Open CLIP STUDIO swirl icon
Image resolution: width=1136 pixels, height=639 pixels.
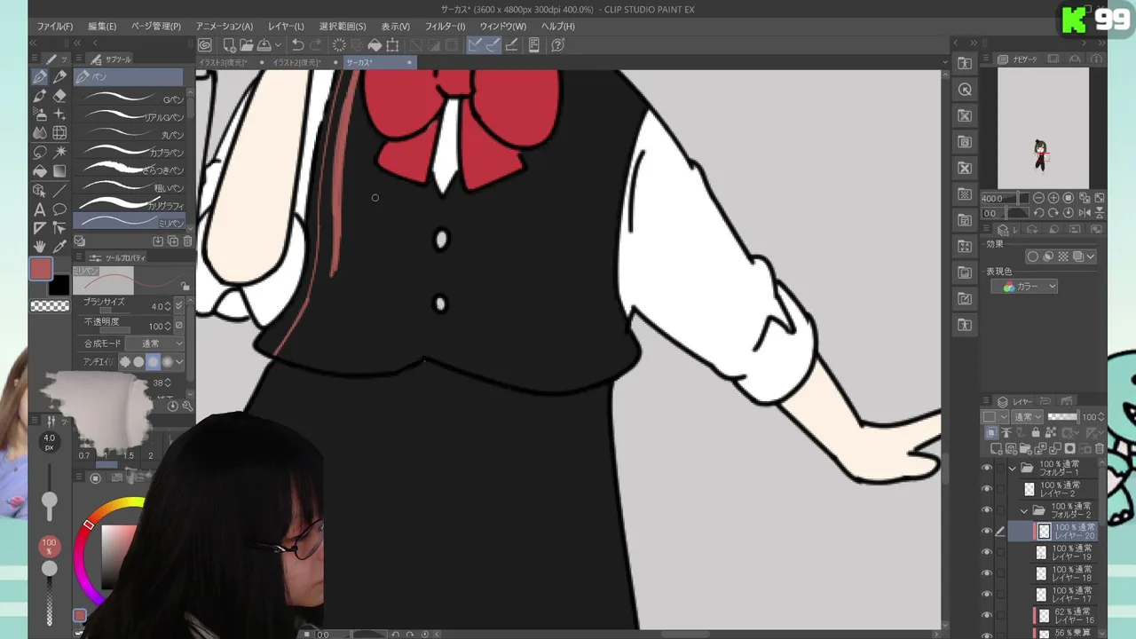click(x=205, y=45)
